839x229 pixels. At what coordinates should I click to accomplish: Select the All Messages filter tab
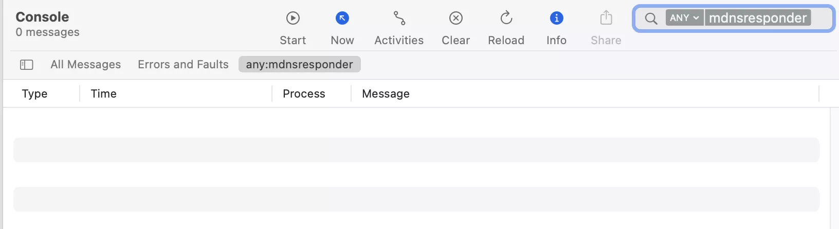coord(85,65)
